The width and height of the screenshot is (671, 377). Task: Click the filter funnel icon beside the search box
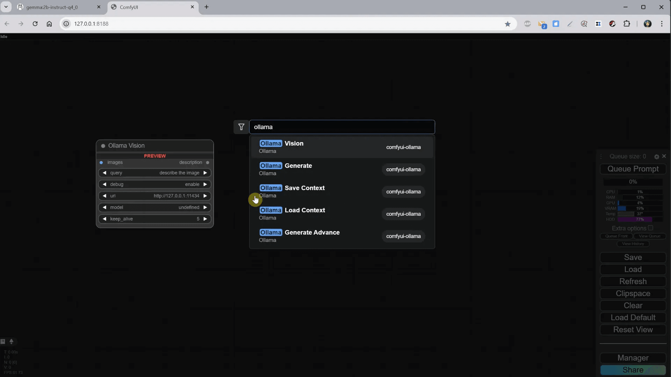click(241, 127)
